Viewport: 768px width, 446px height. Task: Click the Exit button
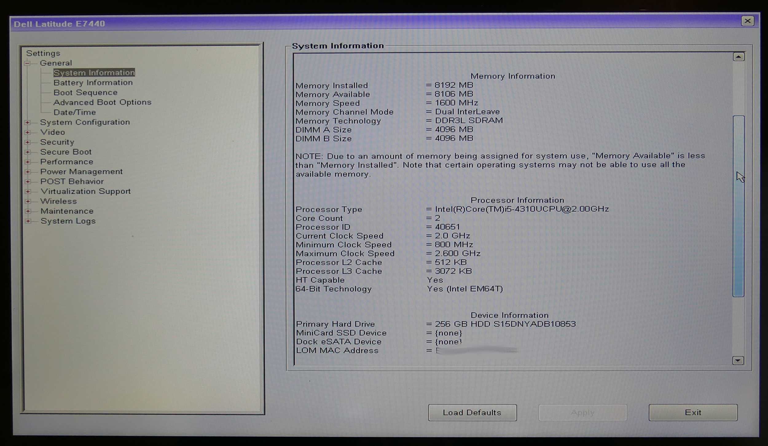693,412
